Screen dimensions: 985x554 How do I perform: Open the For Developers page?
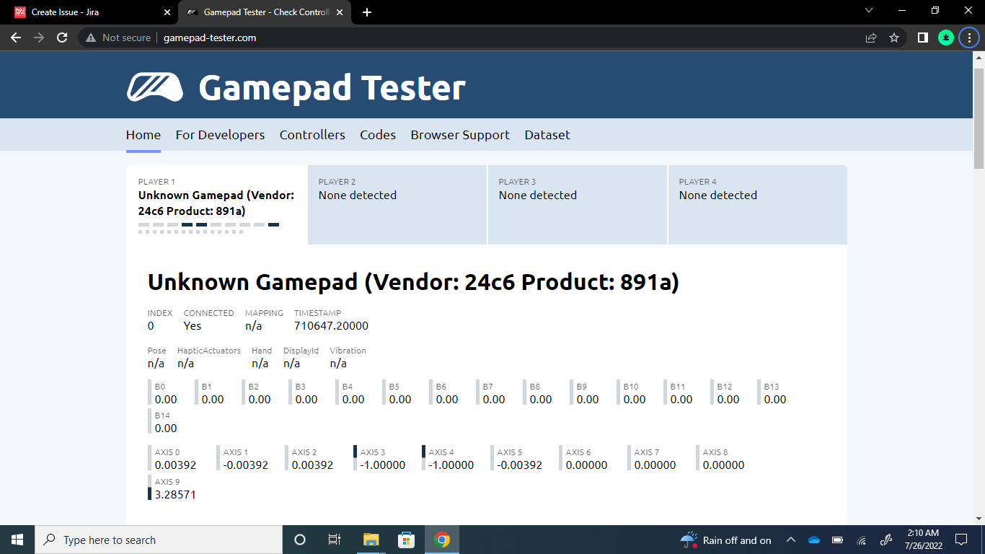click(220, 135)
